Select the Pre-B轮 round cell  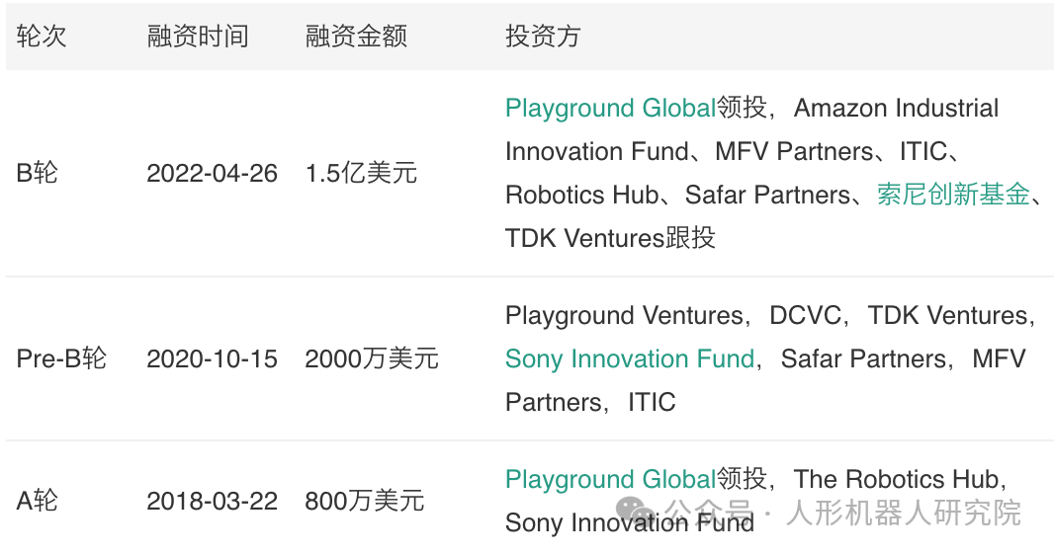pos(61,358)
